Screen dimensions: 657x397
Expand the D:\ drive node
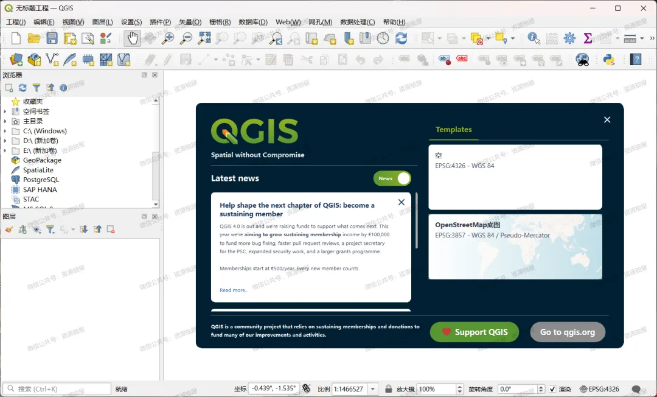tap(5, 141)
